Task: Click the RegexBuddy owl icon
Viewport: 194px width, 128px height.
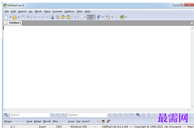Action: pyautogui.click(x=103, y=121)
